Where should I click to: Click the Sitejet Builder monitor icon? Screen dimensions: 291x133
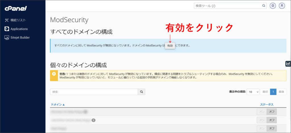[x=7, y=38]
